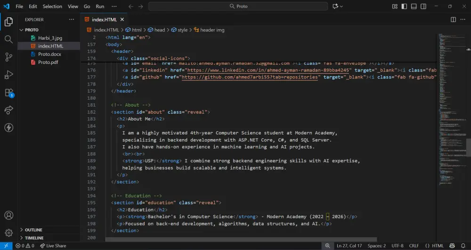The image size is (471, 250).
Task: Open the Search view in activity bar
Action: tap(8, 39)
